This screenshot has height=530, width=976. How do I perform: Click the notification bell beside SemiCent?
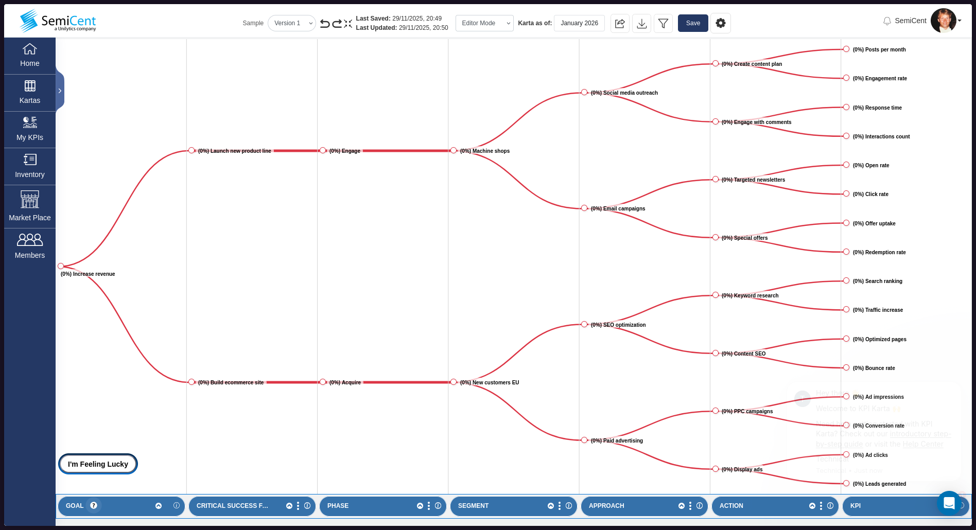click(887, 21)
